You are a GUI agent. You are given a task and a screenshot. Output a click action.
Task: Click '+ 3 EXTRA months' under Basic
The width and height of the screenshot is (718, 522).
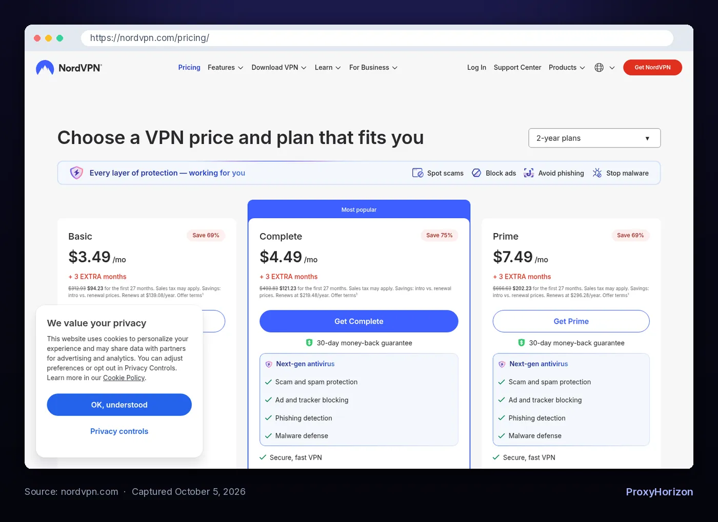pyautogui.click(x=97, y=277)
